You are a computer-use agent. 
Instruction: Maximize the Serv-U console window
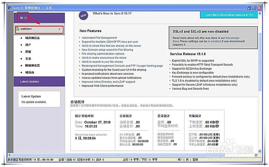point(254,8)
